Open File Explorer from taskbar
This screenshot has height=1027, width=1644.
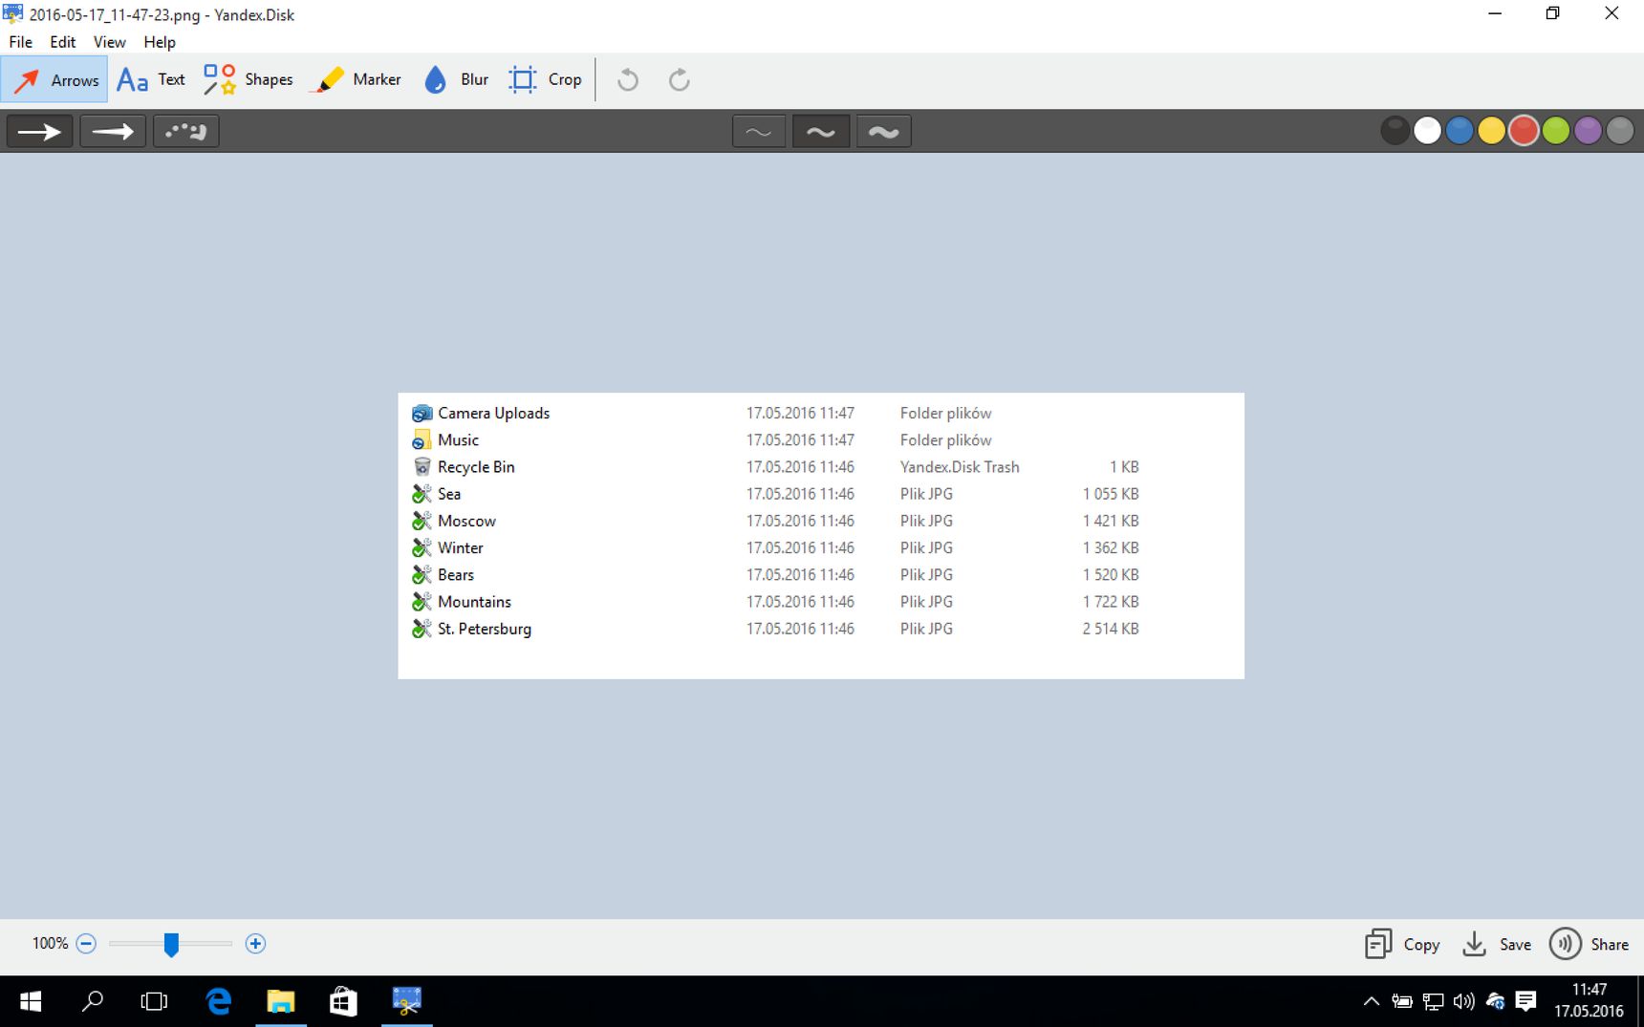[281, 1001]
